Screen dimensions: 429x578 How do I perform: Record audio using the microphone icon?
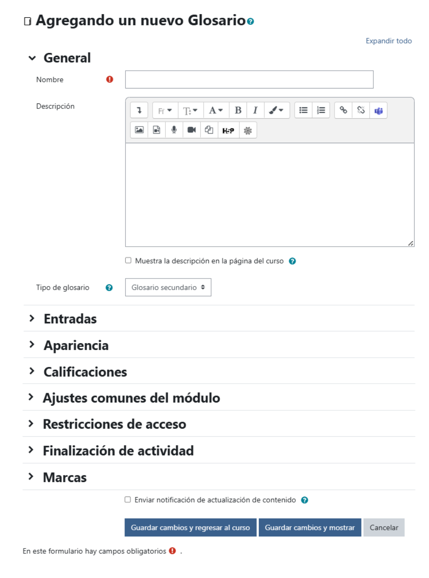click(174, 130)
